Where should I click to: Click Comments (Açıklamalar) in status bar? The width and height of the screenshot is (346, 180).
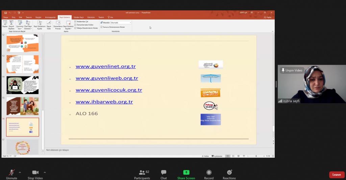[x=217, y=156]
